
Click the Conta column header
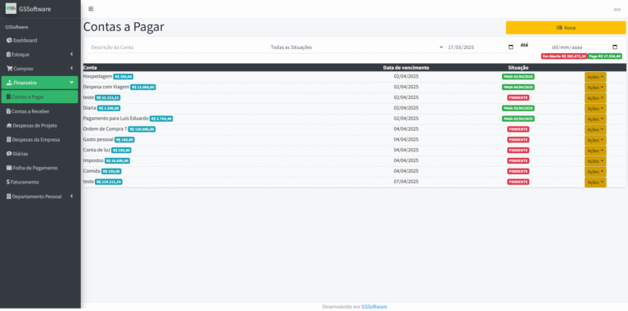click(90, 68)
